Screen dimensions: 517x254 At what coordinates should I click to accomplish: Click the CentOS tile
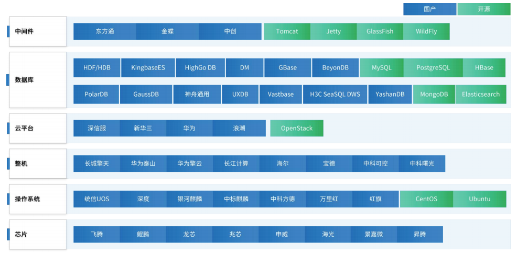point(426,199)
